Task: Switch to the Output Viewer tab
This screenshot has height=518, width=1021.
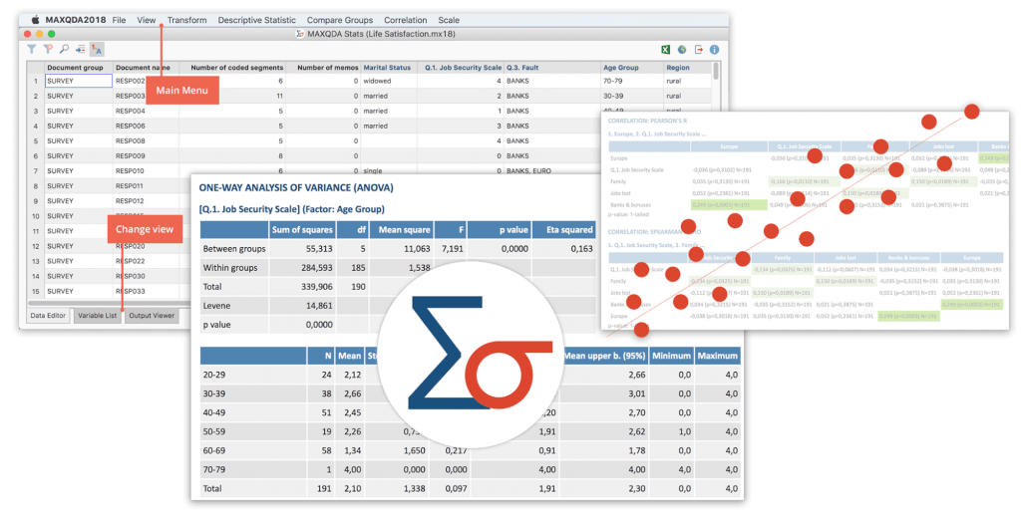Action: coord(152,316)
